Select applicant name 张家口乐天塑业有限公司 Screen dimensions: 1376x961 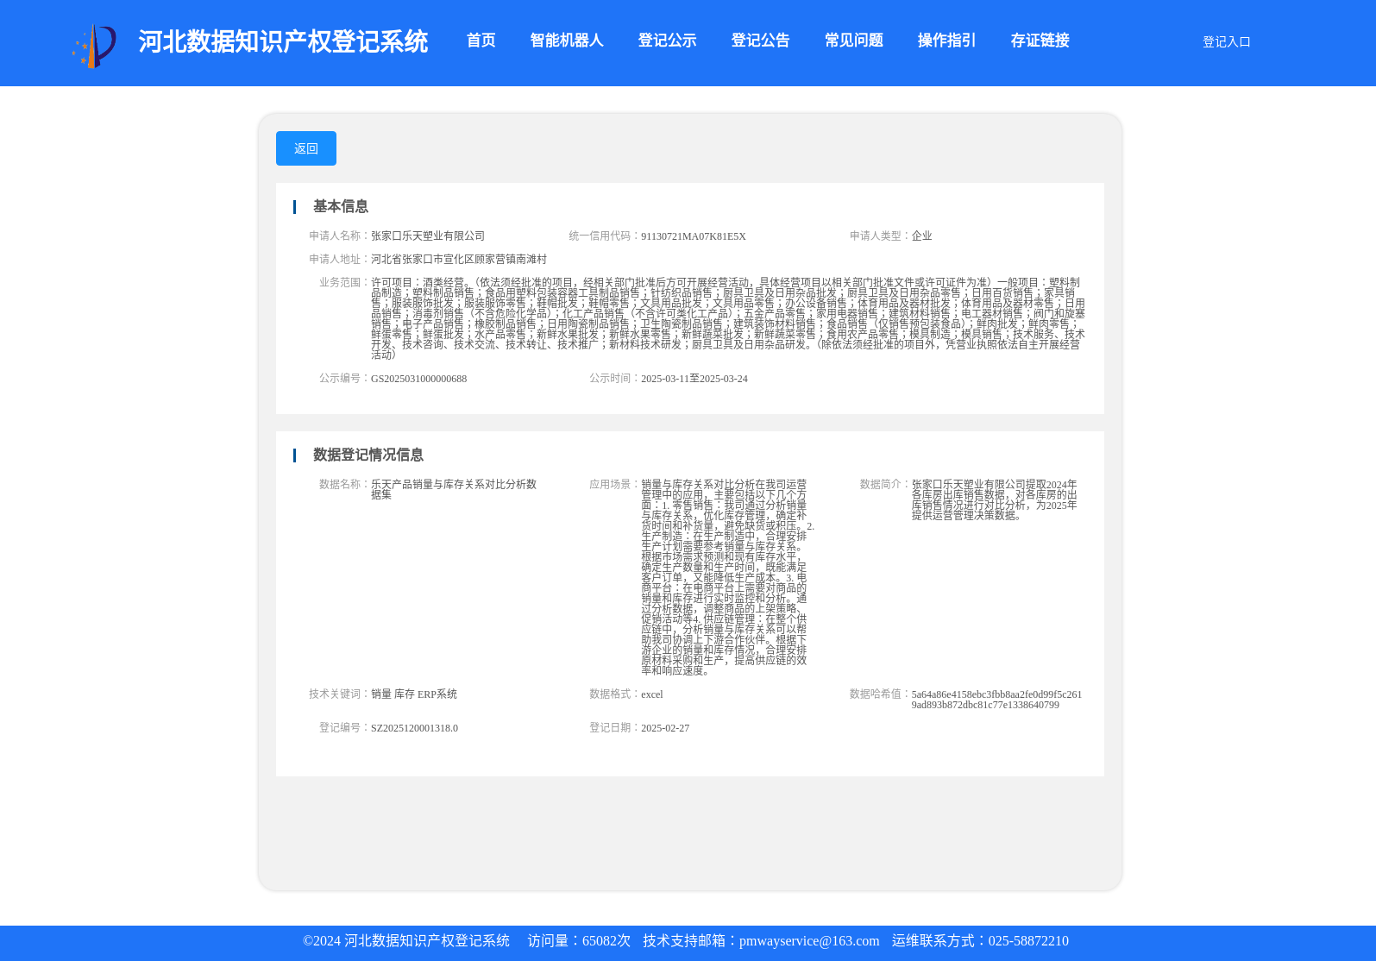point(428,236)
